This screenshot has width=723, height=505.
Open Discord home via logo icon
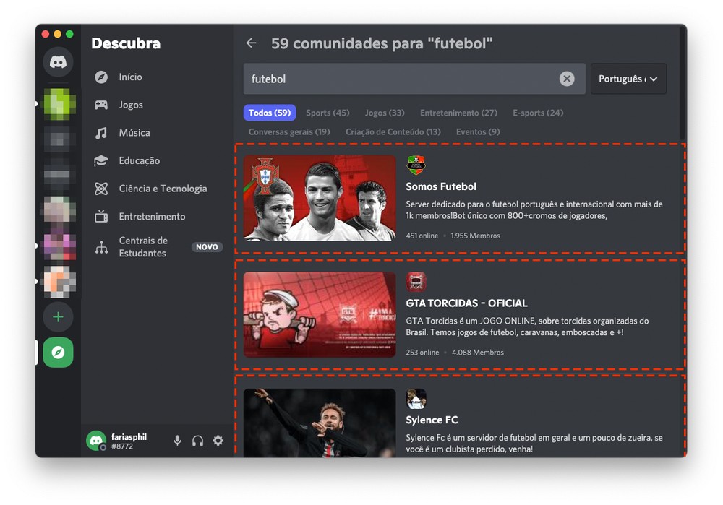click(x=58, y=61)
